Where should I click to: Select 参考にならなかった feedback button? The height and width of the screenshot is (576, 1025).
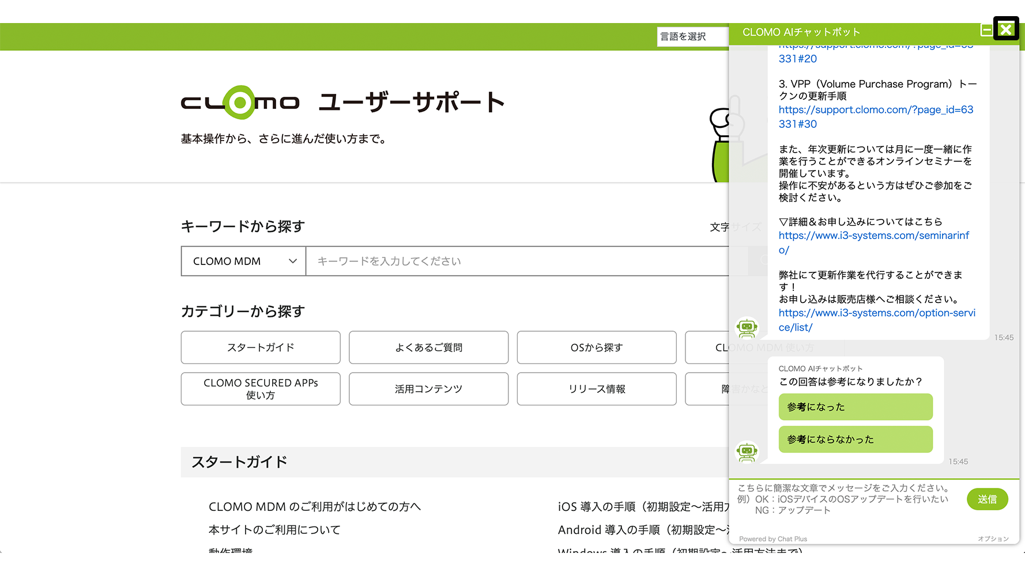[856, 439]
